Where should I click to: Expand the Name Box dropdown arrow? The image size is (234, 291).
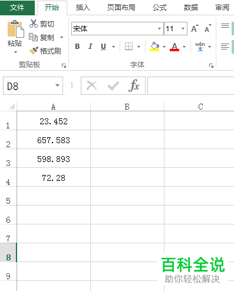click(57, 85)
